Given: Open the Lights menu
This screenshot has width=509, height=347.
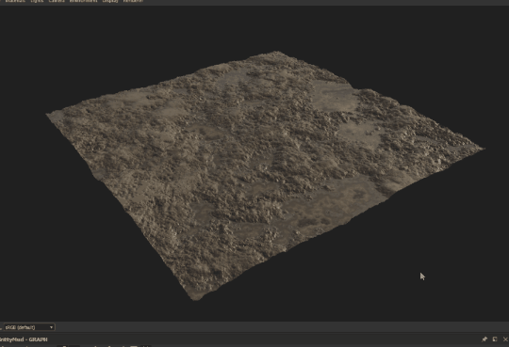Looking at the screenshot, I should [37, 1].
